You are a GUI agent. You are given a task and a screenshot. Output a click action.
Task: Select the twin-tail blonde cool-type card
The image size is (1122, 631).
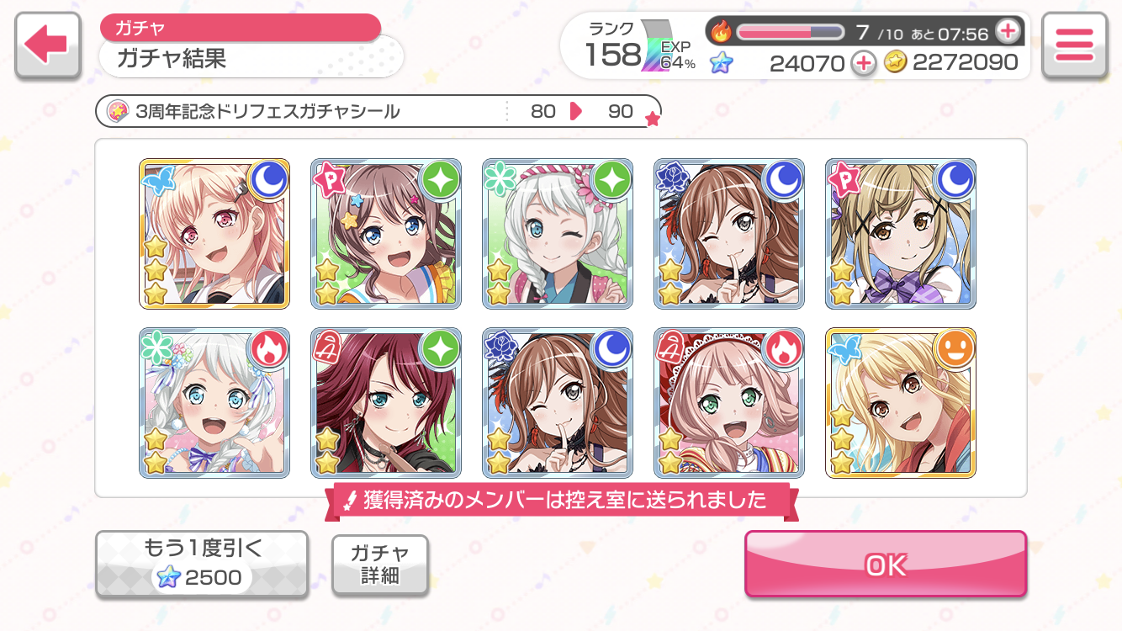tap(901, 234)
